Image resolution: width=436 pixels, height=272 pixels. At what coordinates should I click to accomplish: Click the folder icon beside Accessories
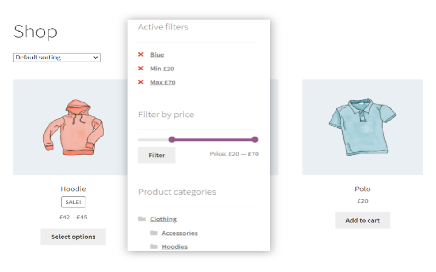[x=153, y=233]
